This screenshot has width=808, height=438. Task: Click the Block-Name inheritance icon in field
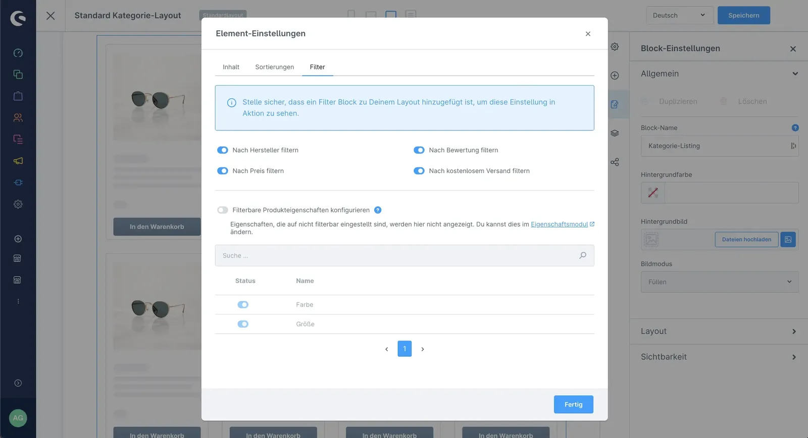[x=793, y=146]
